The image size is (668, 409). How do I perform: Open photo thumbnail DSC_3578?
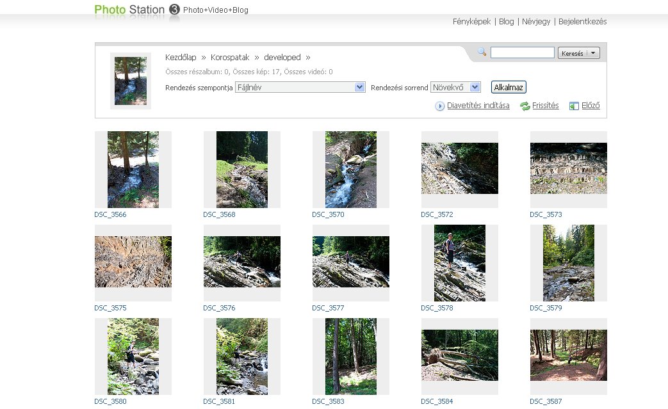pyautogui.click(x=459, y=263)
